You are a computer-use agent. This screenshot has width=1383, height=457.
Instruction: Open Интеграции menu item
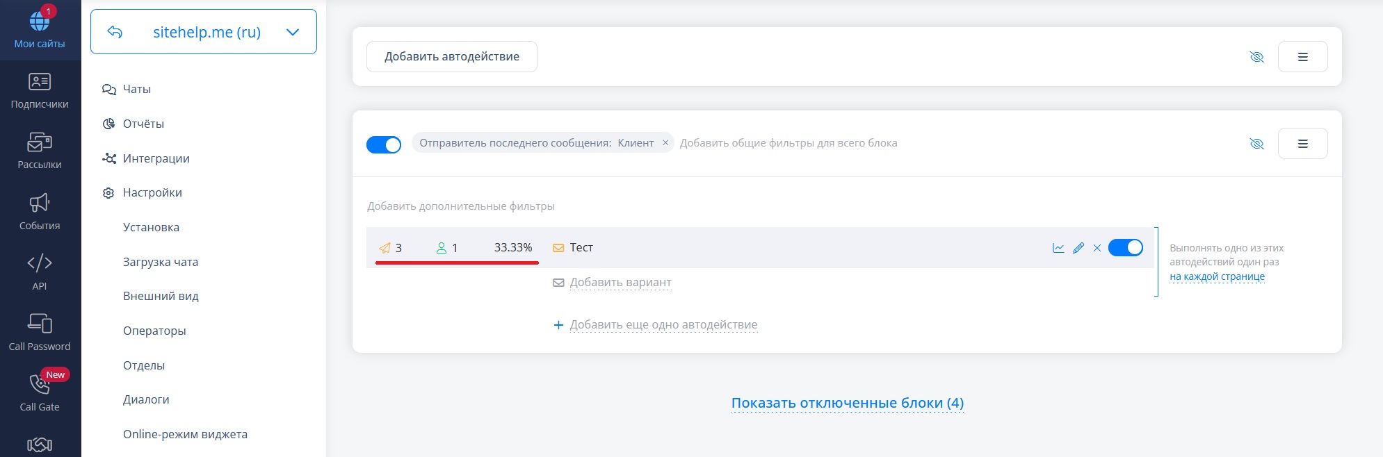coord(156,158)
